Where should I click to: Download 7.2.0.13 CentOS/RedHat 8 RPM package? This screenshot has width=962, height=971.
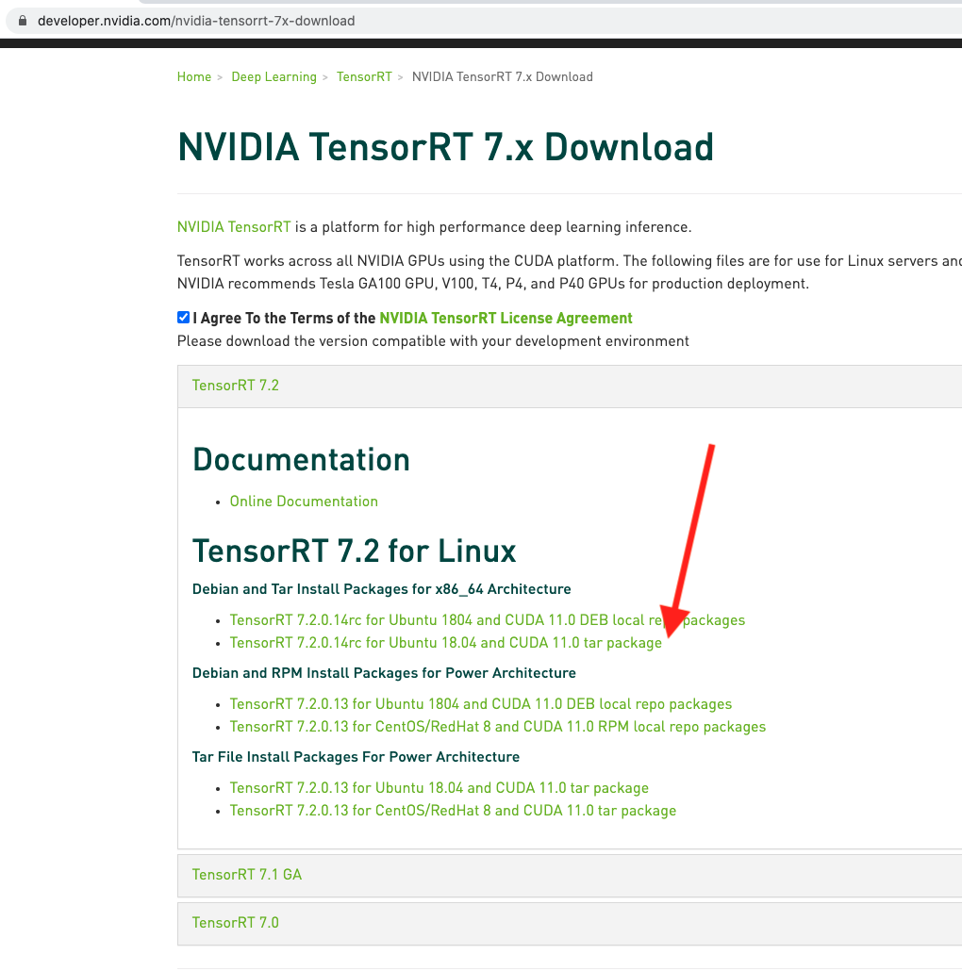[x=497, y=727]
